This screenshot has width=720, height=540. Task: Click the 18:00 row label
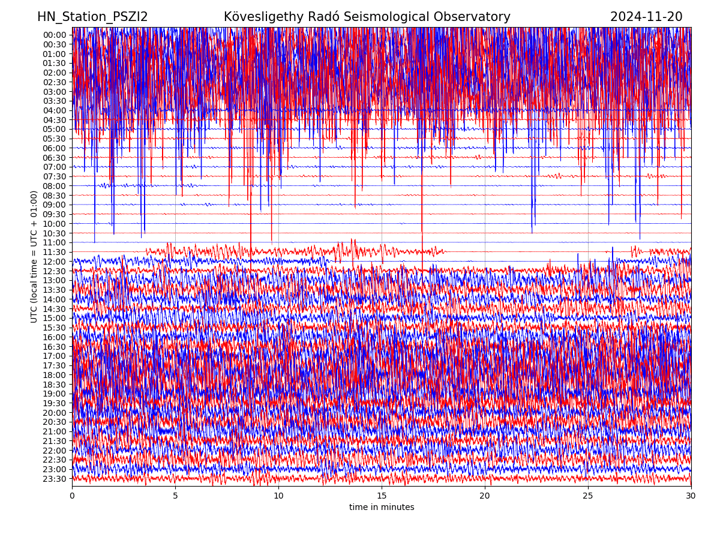click(x=55, y=375)
